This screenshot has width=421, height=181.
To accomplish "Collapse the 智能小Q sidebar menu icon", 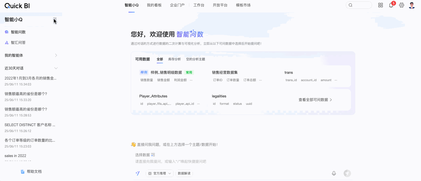I will tap(55, 20).
